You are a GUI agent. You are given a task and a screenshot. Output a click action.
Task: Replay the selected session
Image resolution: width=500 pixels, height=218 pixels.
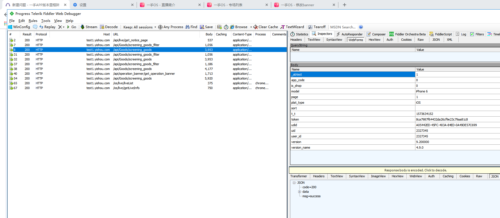pyautogui.click(x=47, y=27)
